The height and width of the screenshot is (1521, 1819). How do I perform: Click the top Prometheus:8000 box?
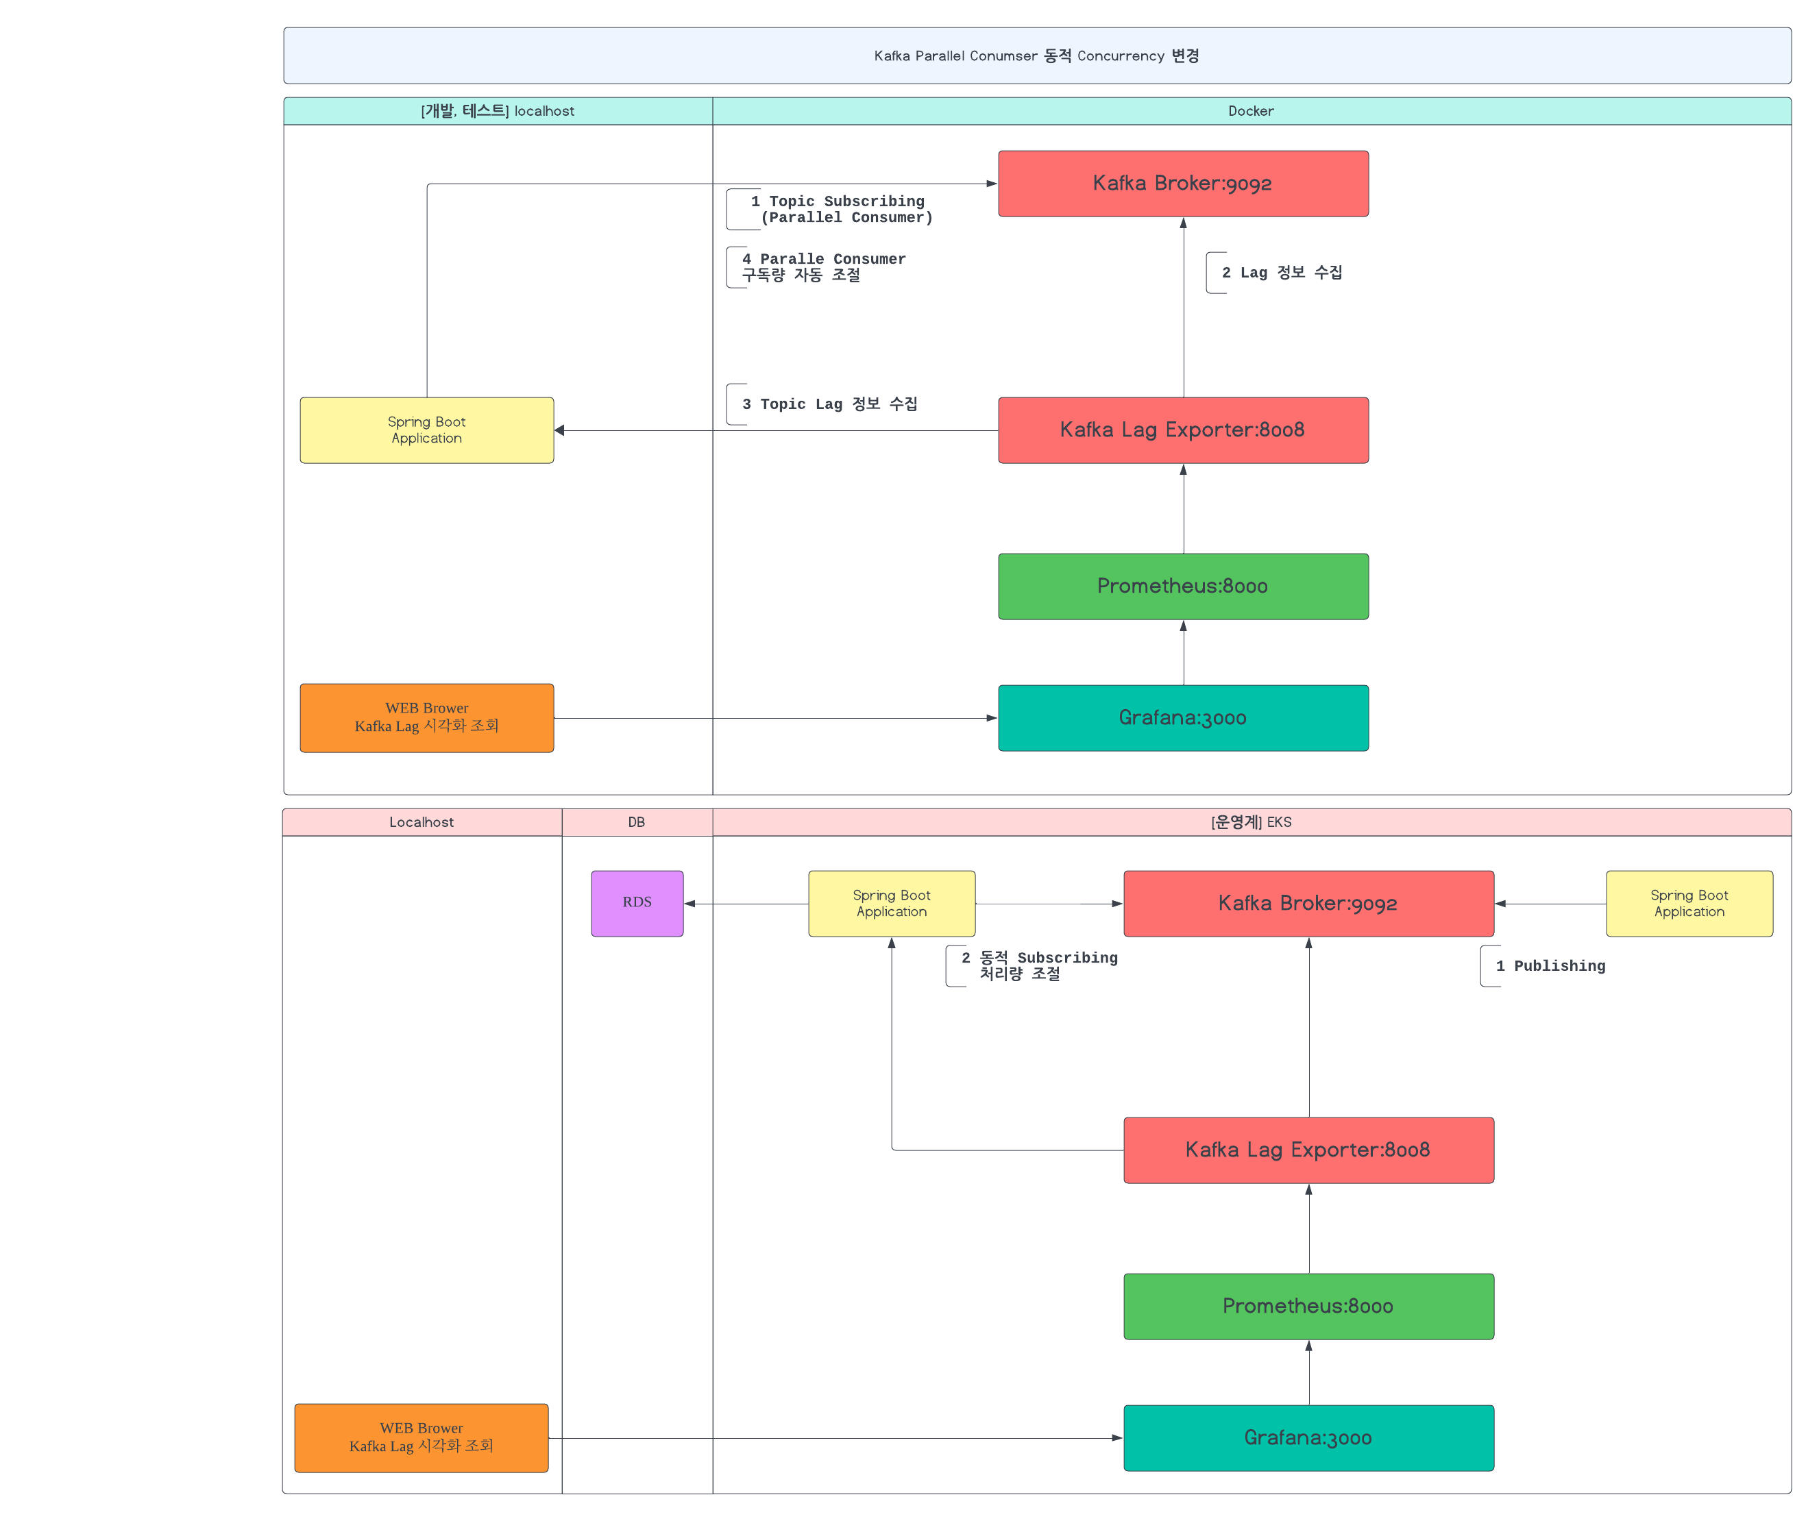[1182, 586]
